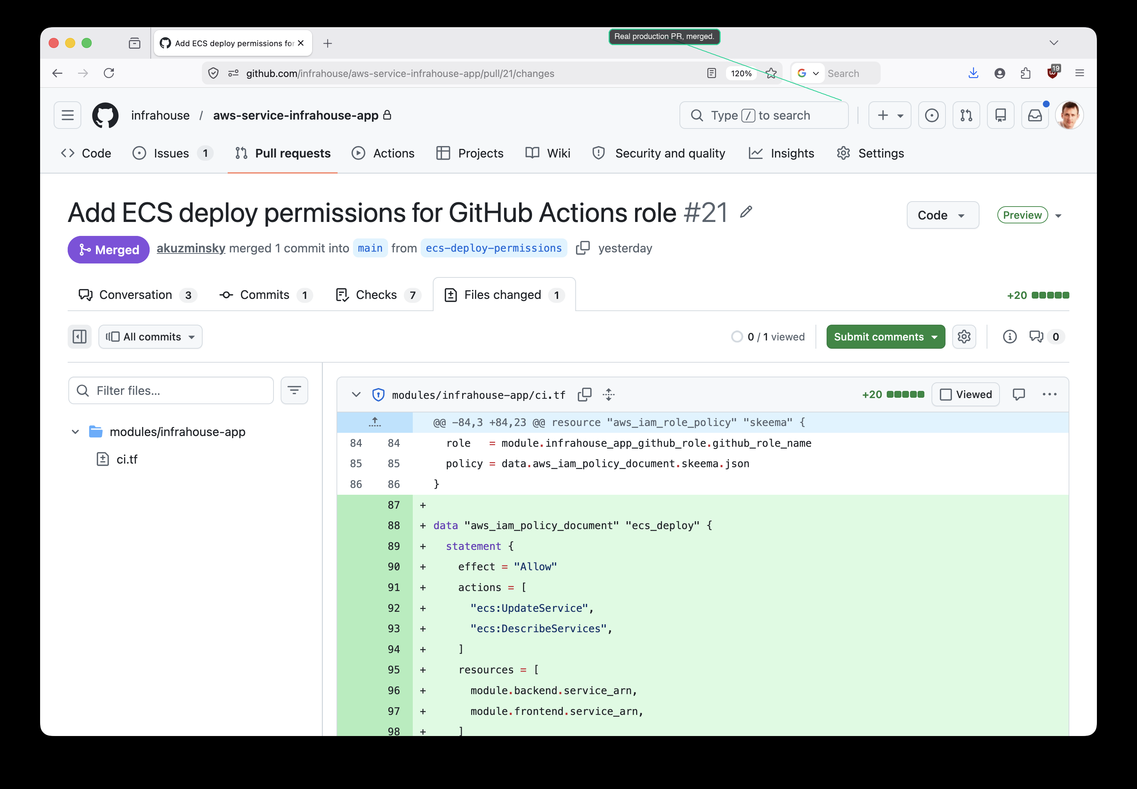Focus the Filter files input field
Screen dimensions: 1137x789
[x=171, y=391]
